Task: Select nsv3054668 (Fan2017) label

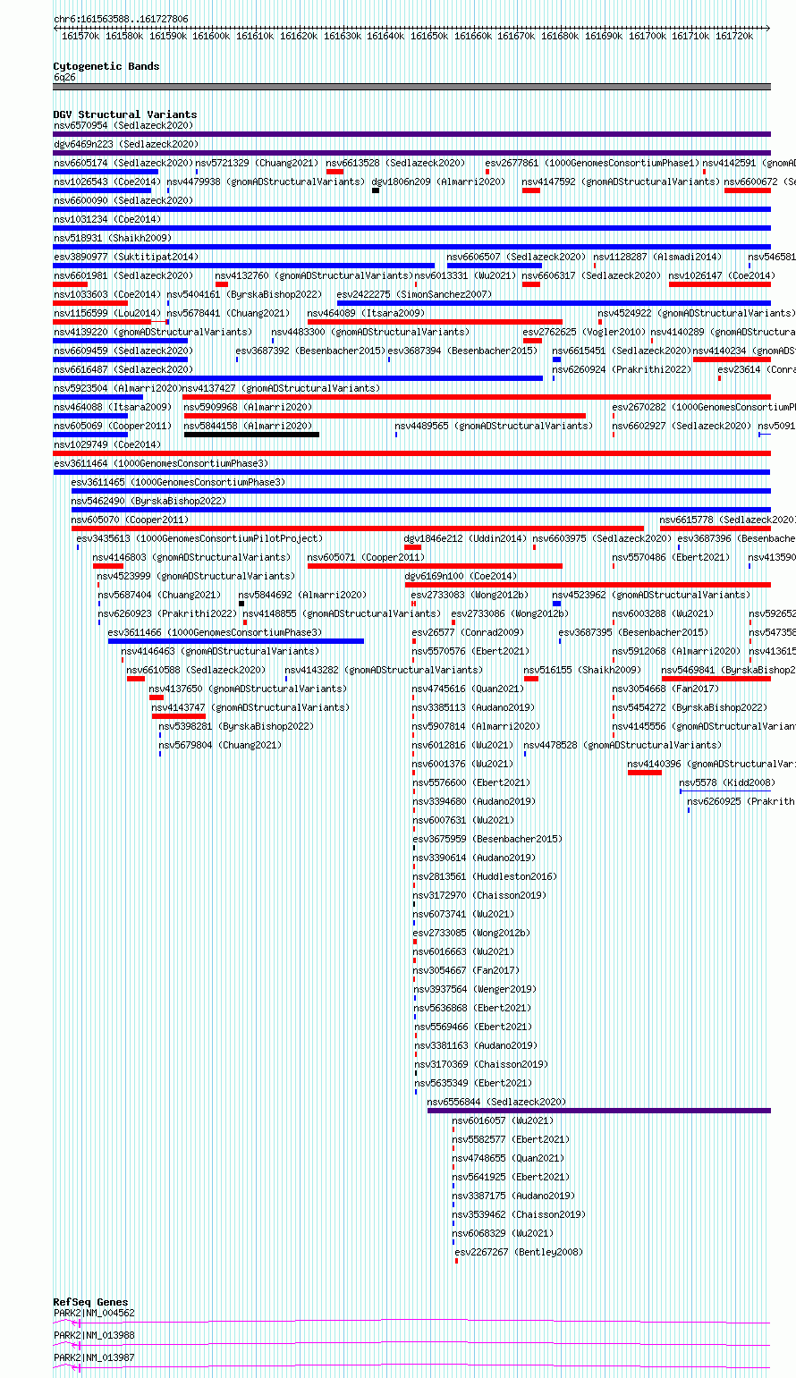Action: pyautogui.click(x=665, y=689)
